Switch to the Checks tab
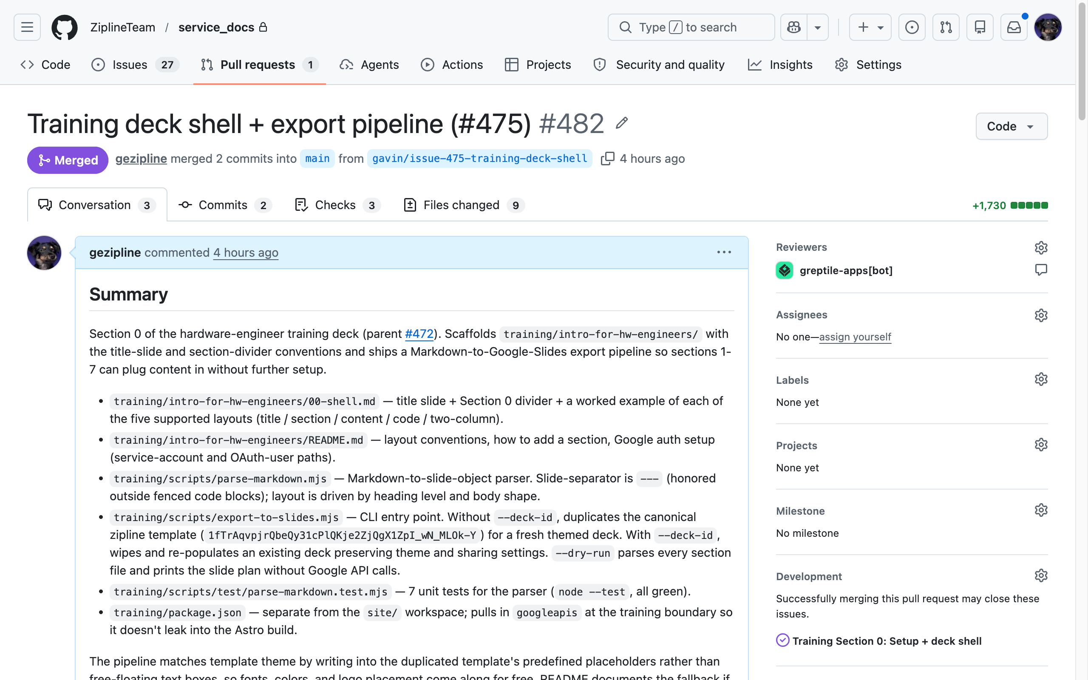This screenshot has height=680, width=1088. click(x=337, y=205)
